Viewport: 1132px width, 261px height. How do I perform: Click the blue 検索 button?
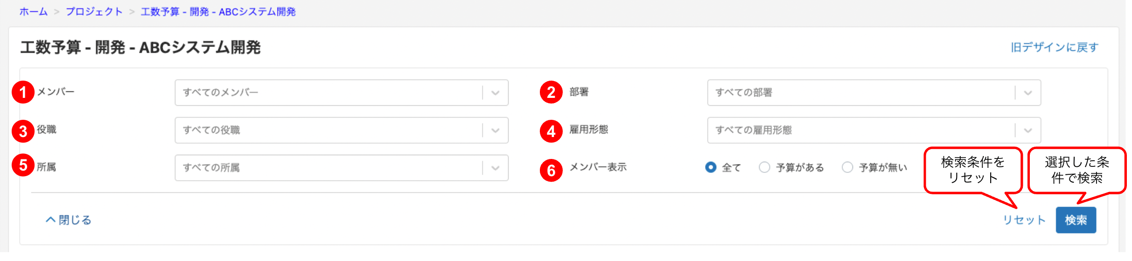tap(1076, 220)
